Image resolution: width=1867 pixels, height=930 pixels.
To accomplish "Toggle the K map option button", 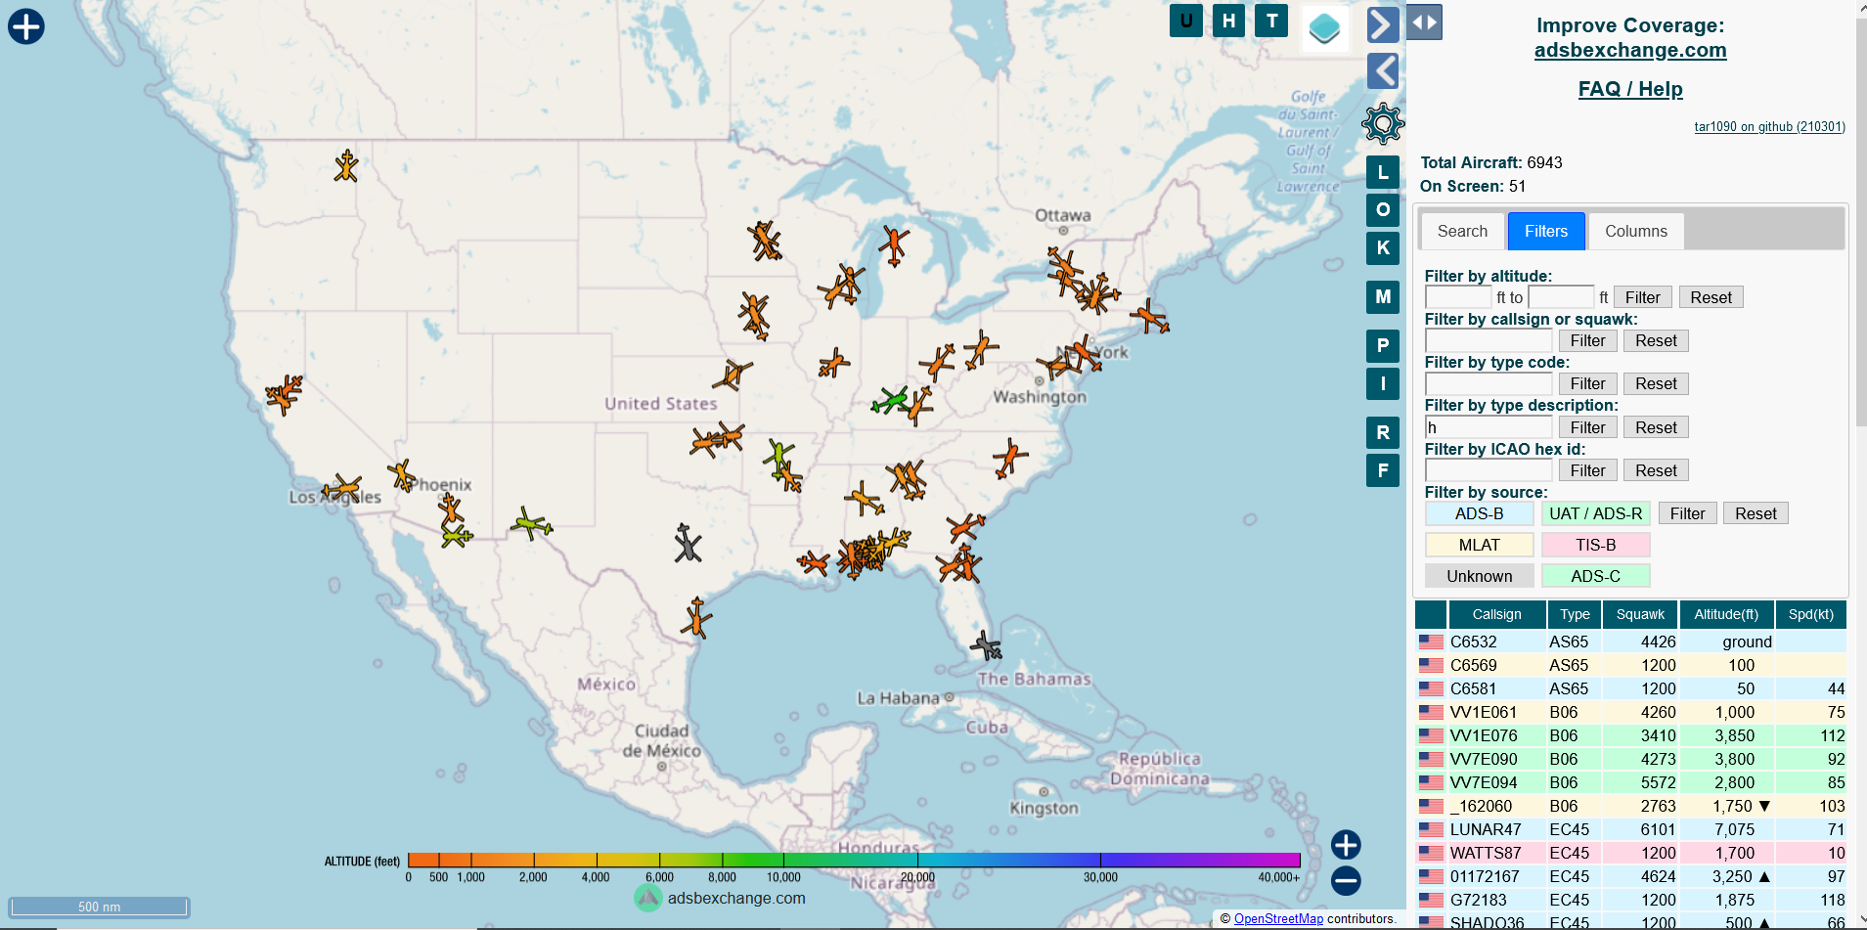I will coord(1383,248).
